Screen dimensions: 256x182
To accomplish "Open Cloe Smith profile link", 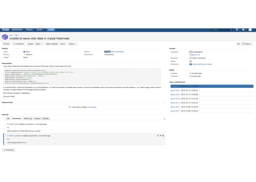I will pos(14,124).
